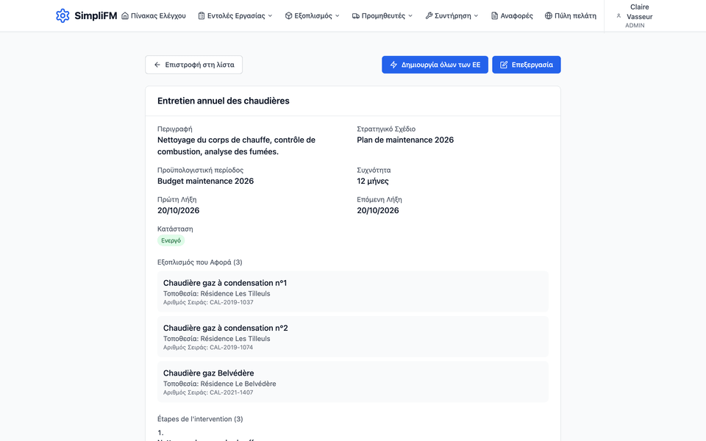Image resolution: width=706 pixels, height=441 pixels.
Task: Click the serial number CAL-2019-1037
Action: [232, 302]
